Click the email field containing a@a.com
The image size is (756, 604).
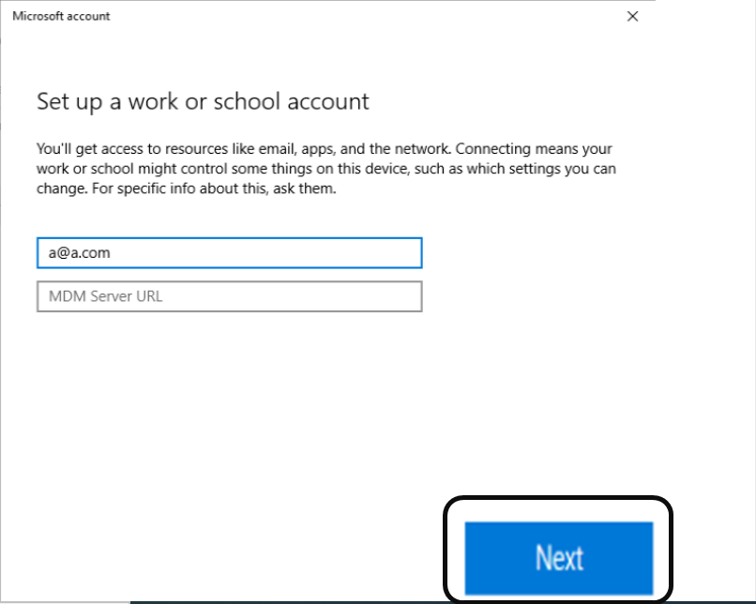230,252
